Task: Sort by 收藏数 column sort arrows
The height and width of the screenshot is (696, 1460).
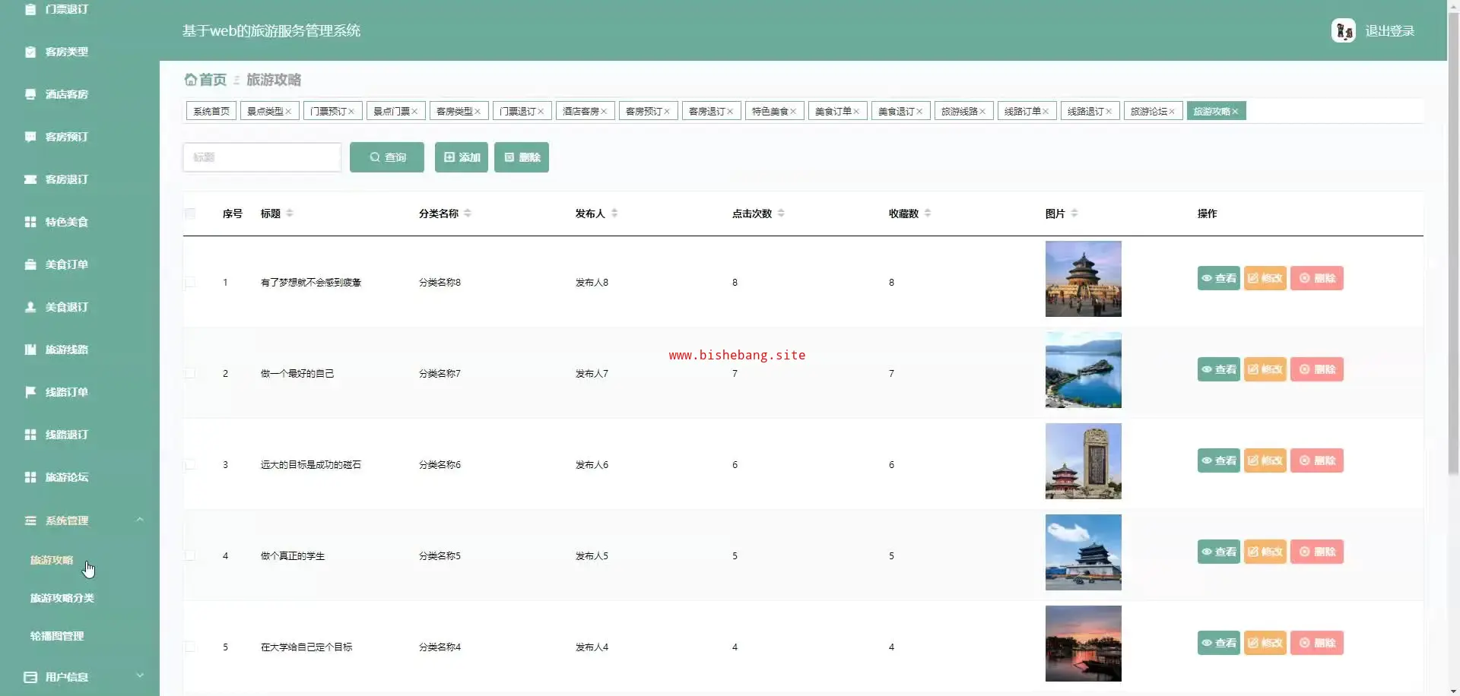Action: click(928, 214)
